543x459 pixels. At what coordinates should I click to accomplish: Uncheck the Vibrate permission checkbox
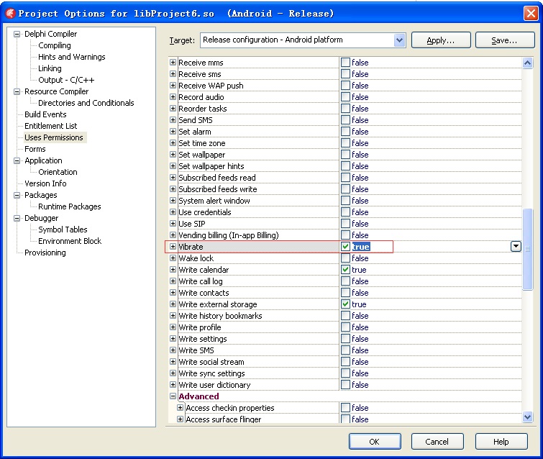tap(345, 247)
